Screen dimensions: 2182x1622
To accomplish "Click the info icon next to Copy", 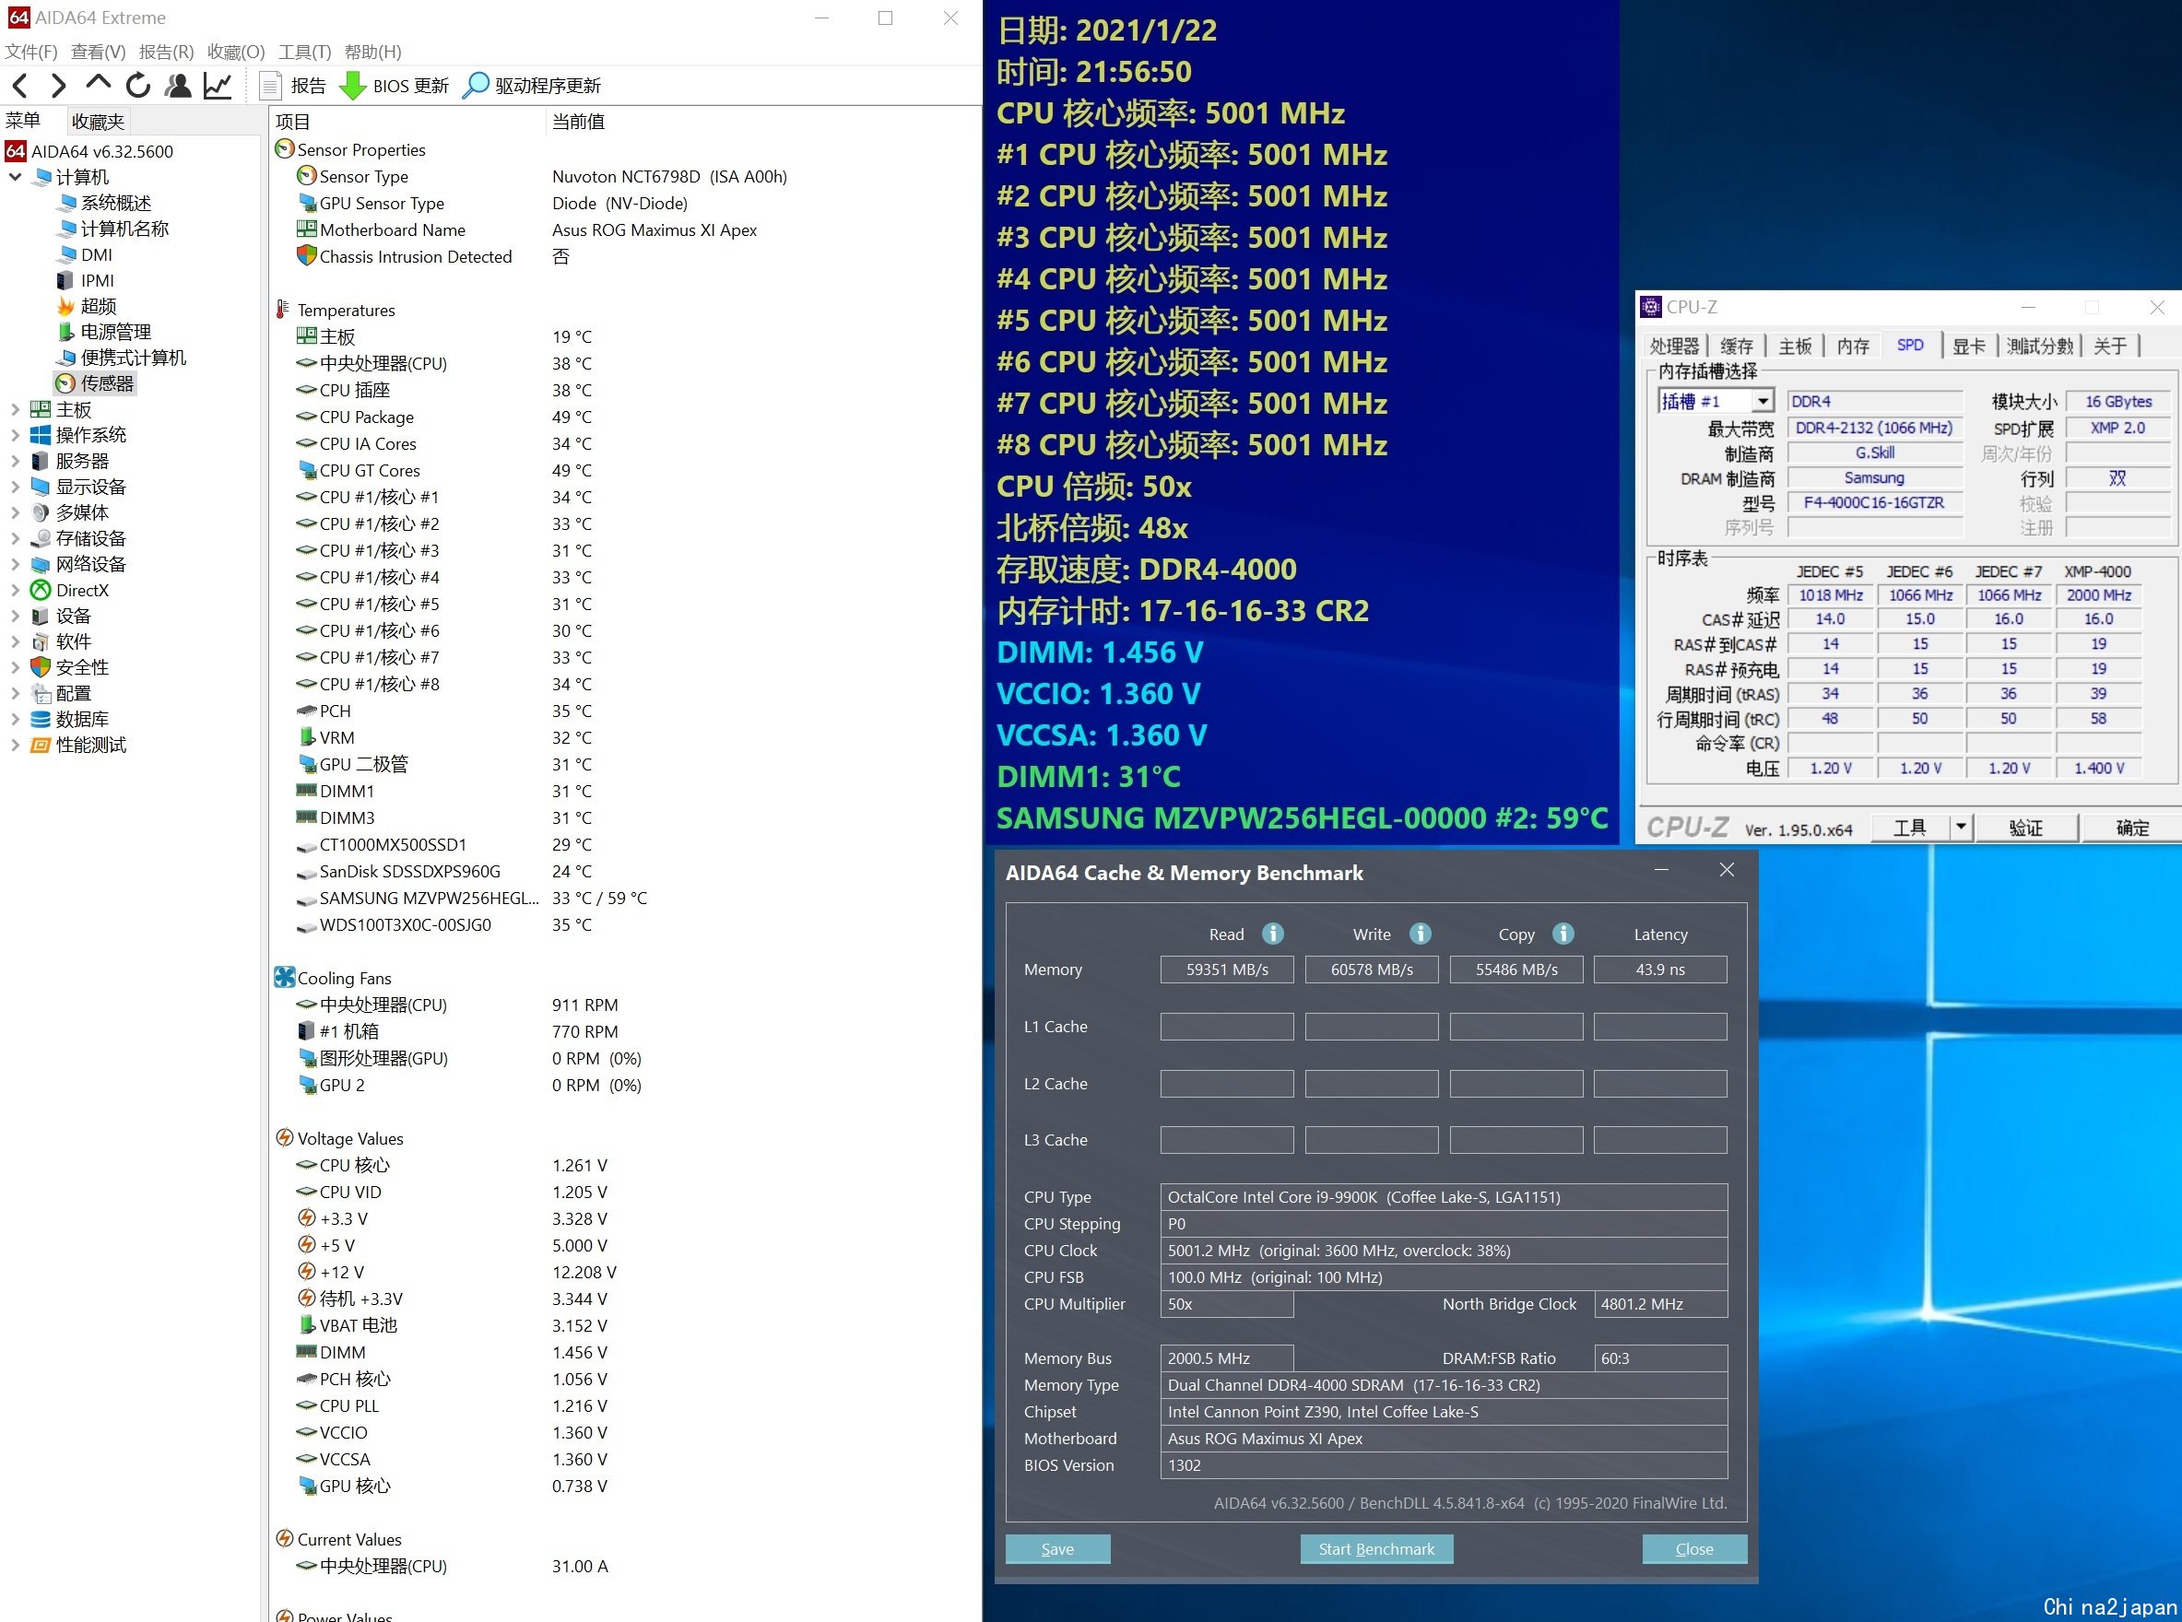I will click(1563, 934).
